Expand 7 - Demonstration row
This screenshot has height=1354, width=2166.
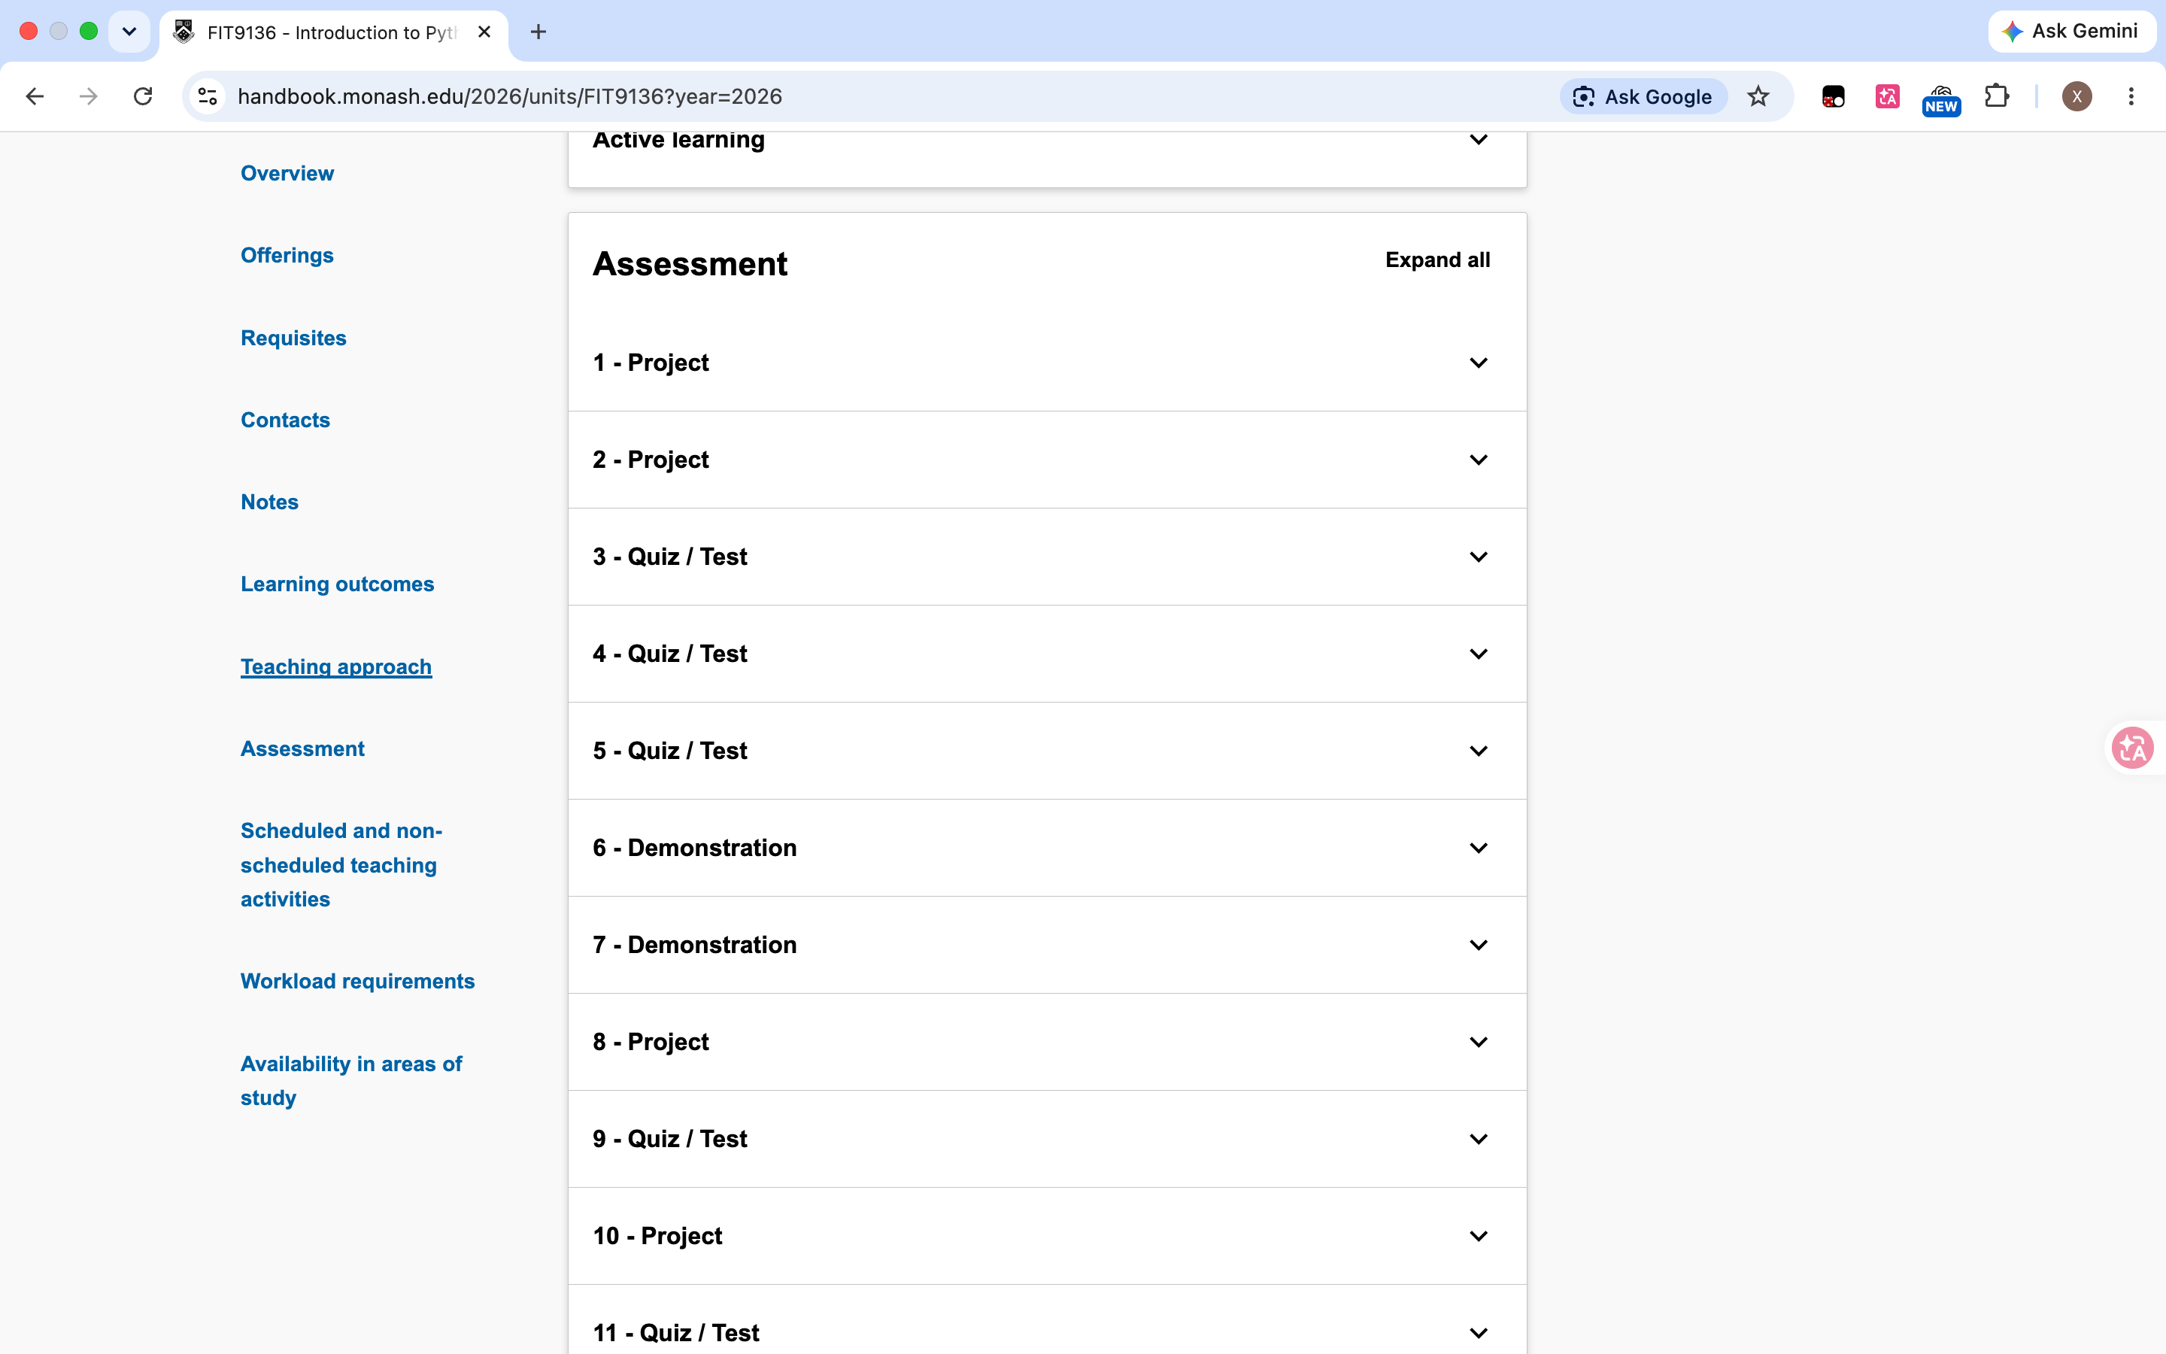(1047, 945)
